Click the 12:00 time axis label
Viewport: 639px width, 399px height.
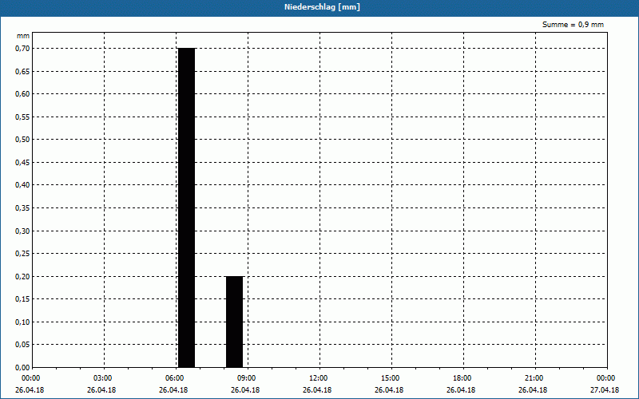319,378
